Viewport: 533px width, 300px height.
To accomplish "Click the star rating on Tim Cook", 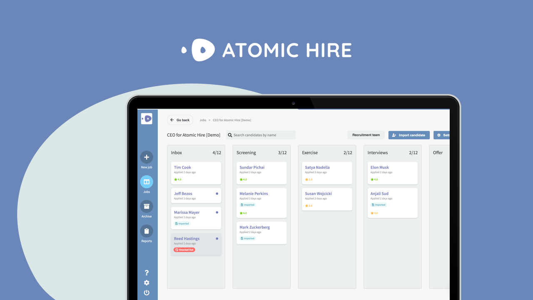I will coord(178,180).
